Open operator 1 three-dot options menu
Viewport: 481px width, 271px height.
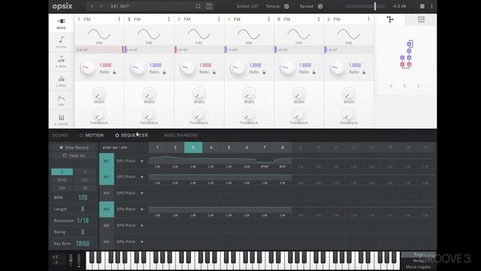pos(119,20)
